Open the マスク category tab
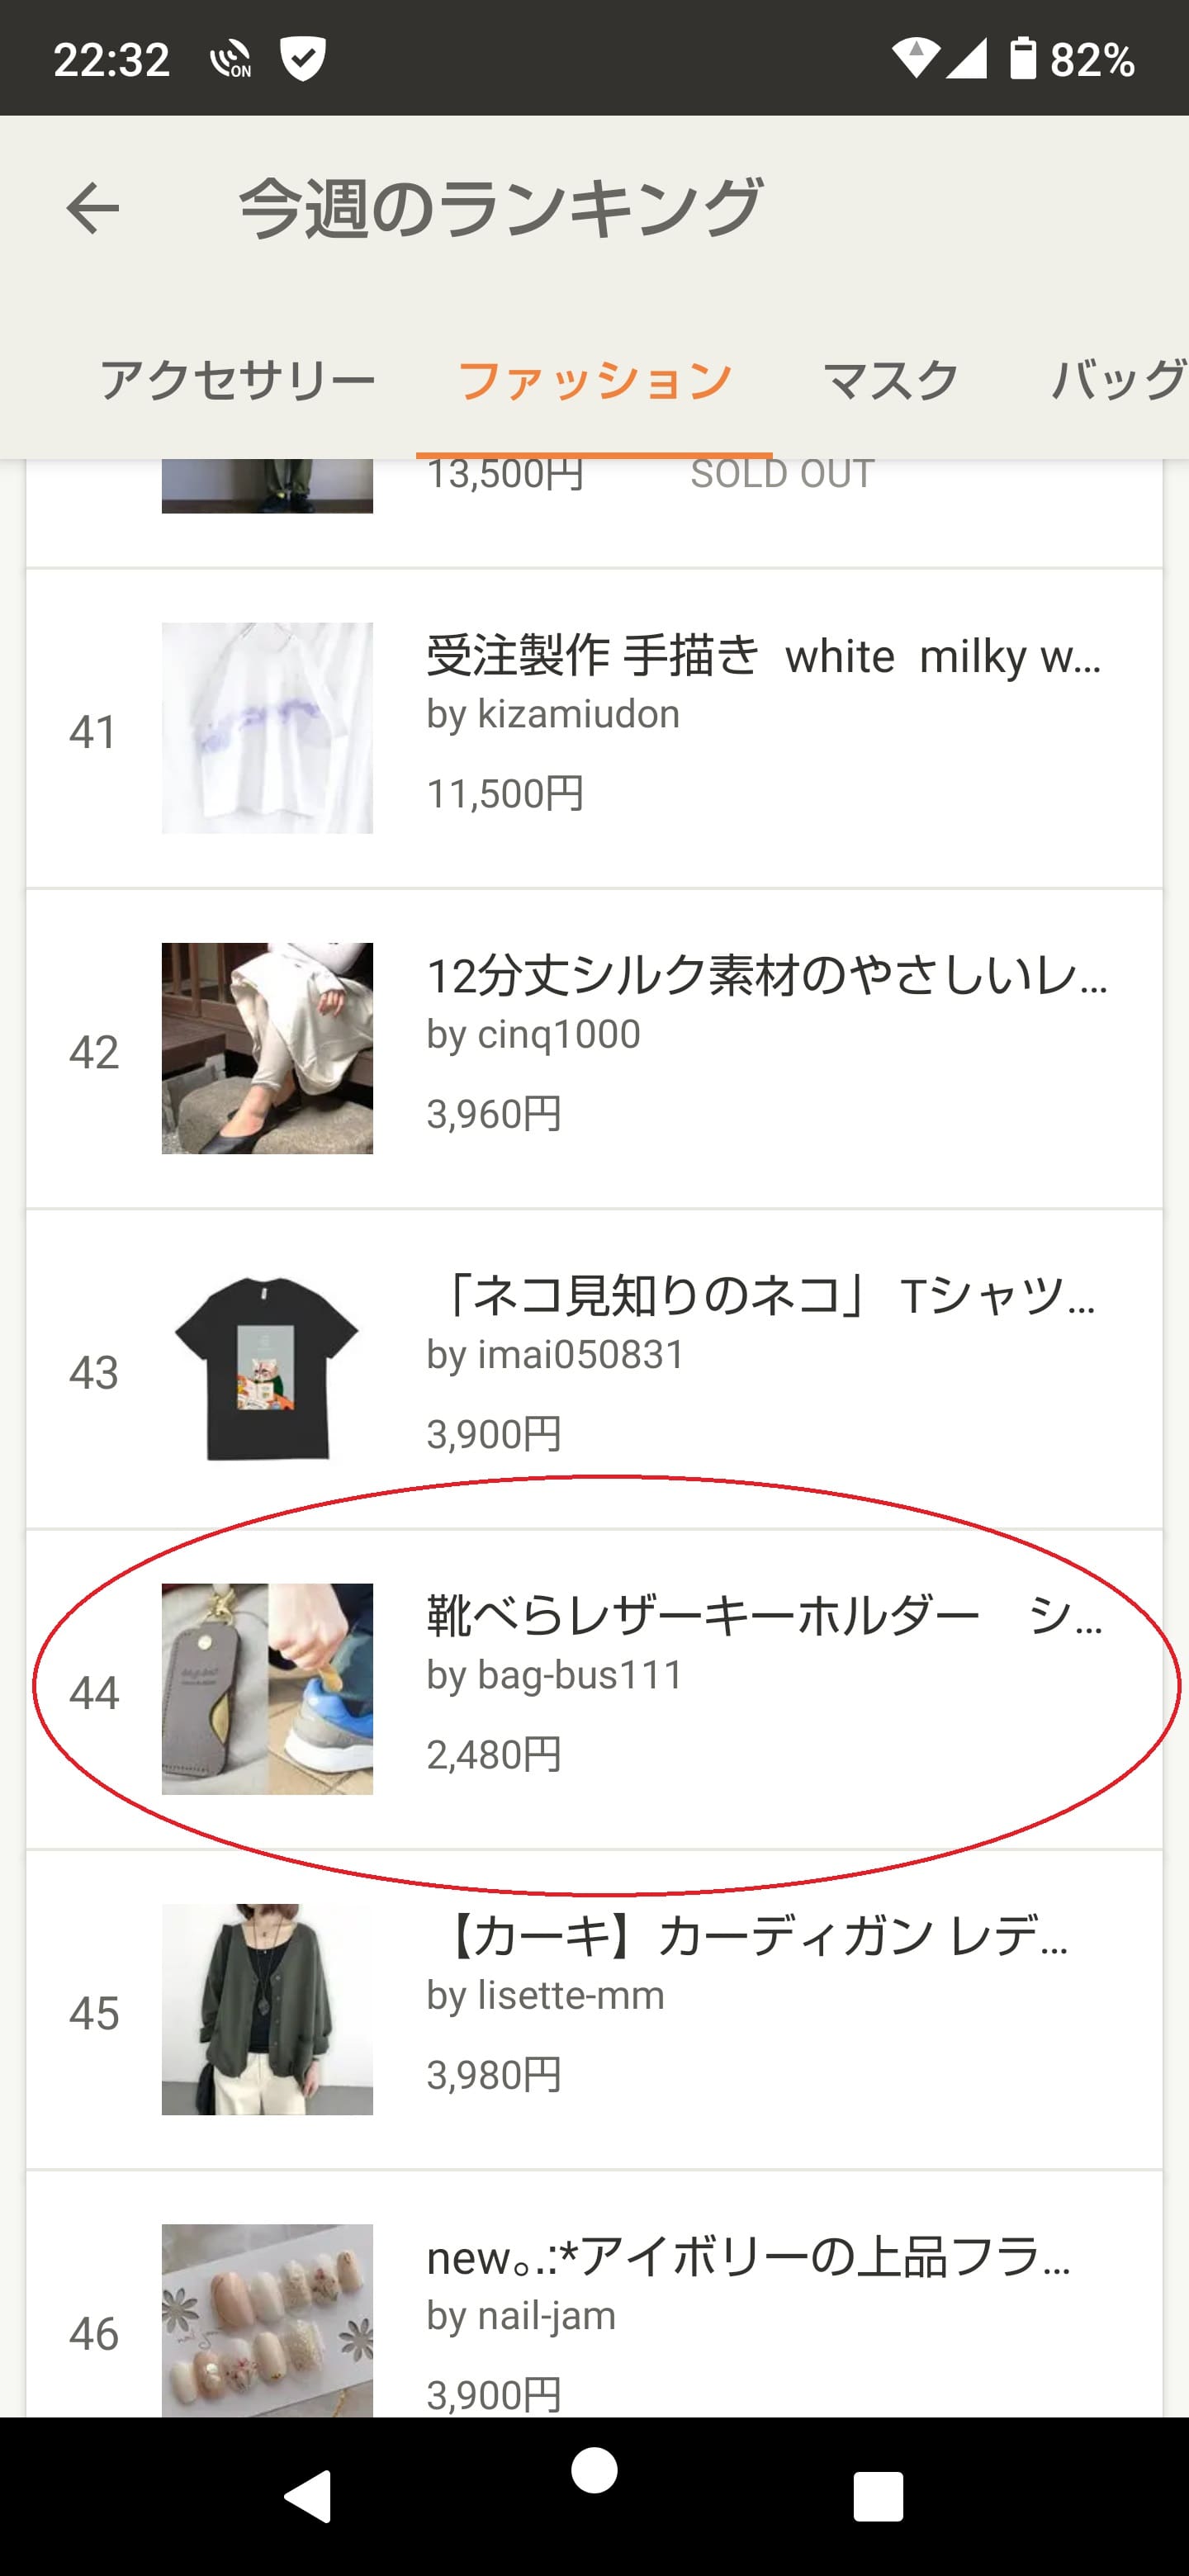The image size is (1189, 2576). [x=890, y=381]
